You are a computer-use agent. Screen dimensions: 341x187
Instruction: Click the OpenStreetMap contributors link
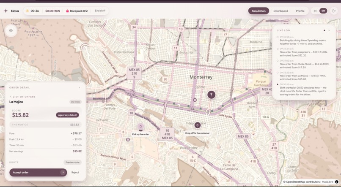[x=301, y=182]
